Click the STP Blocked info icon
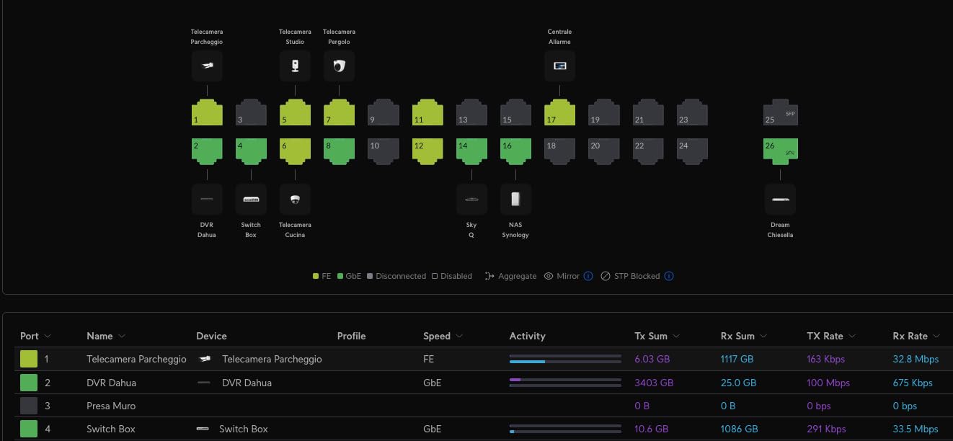The width and height of the screenshot is (953, 441). [x=668, y=276]
